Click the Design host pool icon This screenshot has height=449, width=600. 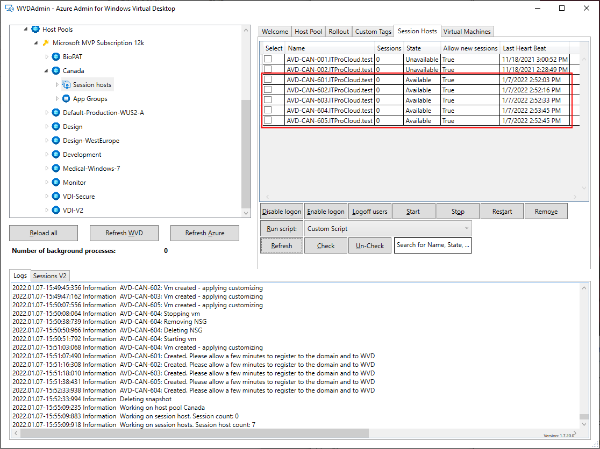pyautogui.click(x=56, y=127)
